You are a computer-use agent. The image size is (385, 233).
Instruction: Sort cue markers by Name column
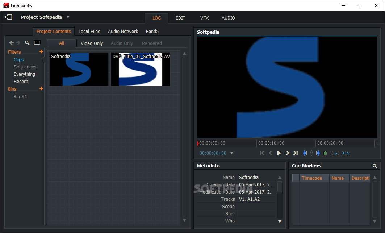[339, 178]
